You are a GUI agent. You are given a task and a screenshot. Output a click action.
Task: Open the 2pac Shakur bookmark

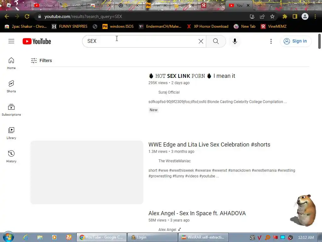coord(26,26)
